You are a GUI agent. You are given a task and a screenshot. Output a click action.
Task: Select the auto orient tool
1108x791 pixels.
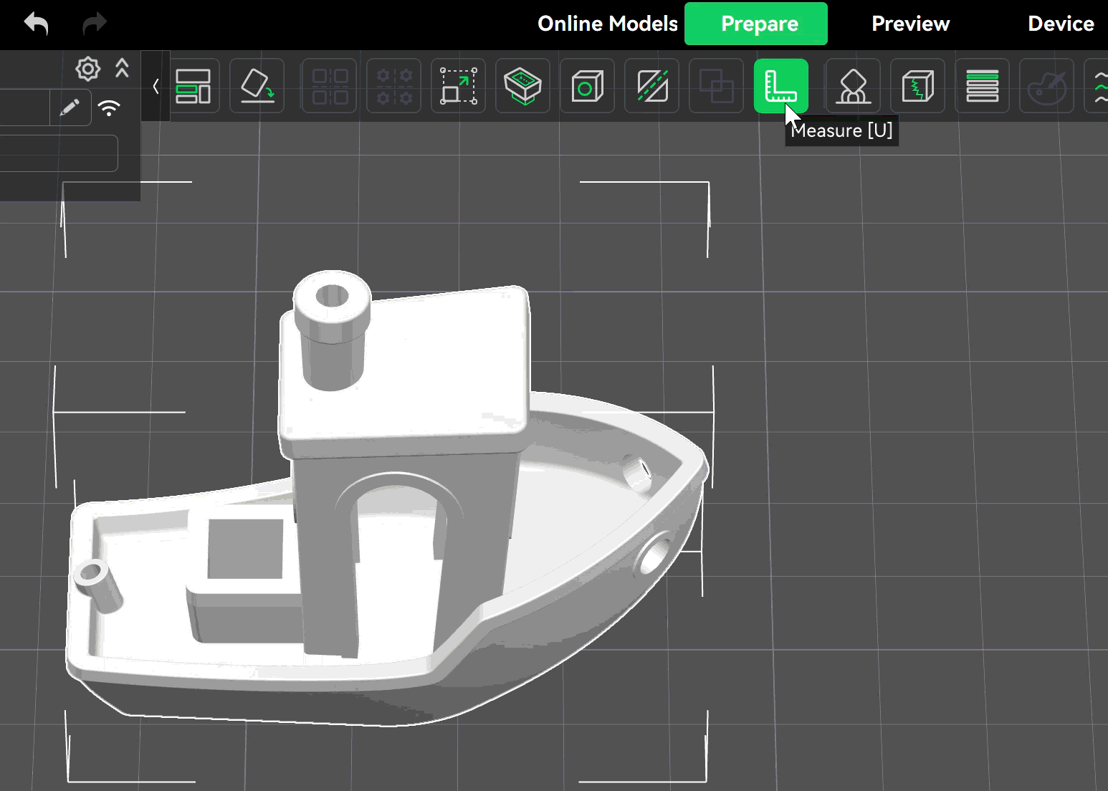(257, 86)
